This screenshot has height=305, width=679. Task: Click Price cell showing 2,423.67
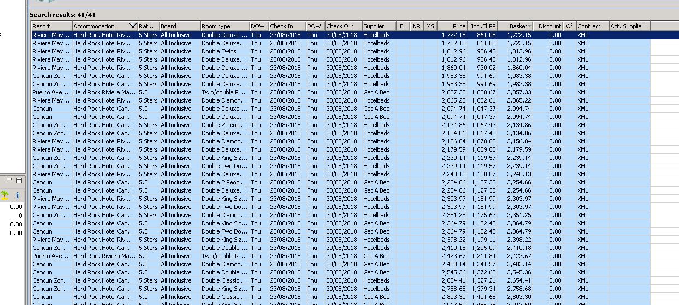point(453,256)
